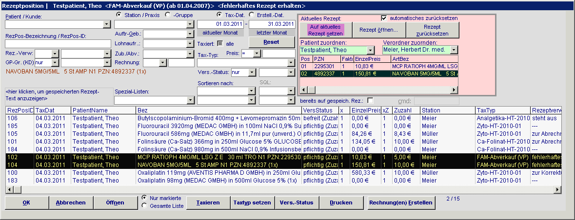Viewport: 575px width, 220px height.
Task: Click the Rechnung(en) Erstellen button
Action: click(401, 202)
